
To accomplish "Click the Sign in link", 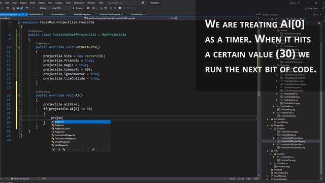I will tap(292, 3).
